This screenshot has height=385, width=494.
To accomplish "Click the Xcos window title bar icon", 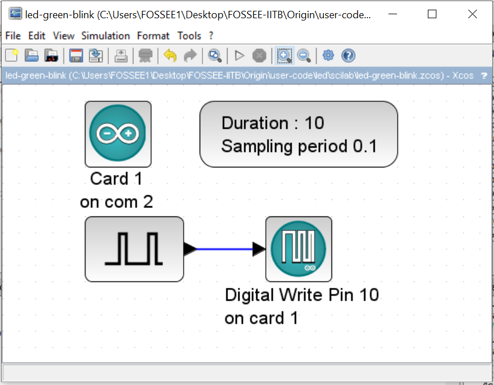I will 15,14.
